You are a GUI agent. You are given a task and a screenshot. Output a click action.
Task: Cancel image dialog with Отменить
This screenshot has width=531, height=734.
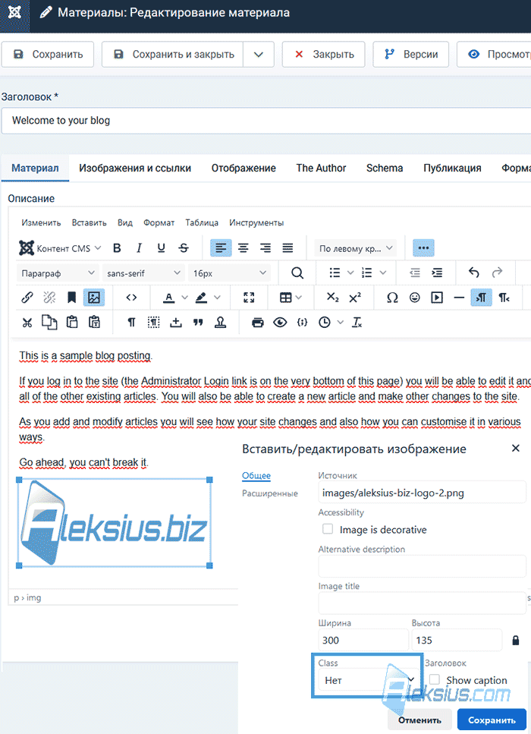point(419,720)
